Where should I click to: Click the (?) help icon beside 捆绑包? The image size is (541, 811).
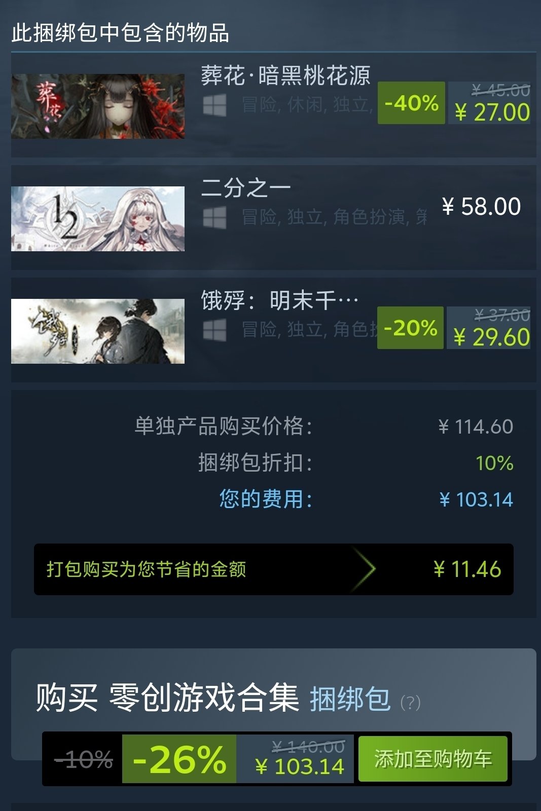coord(410,703)
